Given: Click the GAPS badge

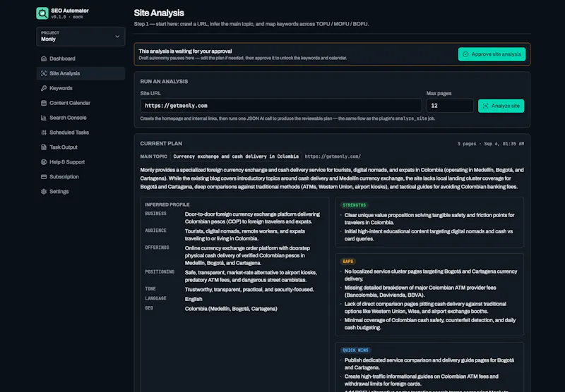Looking at the screenshot, I should click(348, 262).
